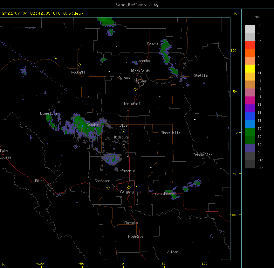Click the storm cell over Strathmore
This screenshot has height=268, width=274.
click(x=172, y=194)
